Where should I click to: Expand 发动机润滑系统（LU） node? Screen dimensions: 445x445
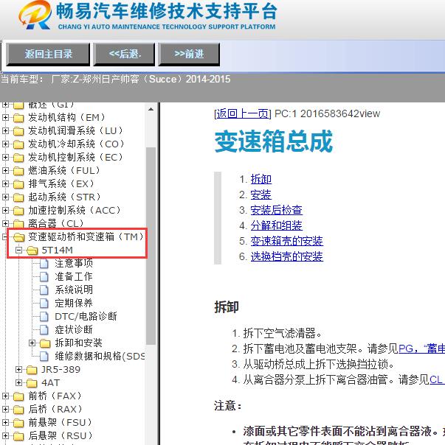(x=5, y=130)
